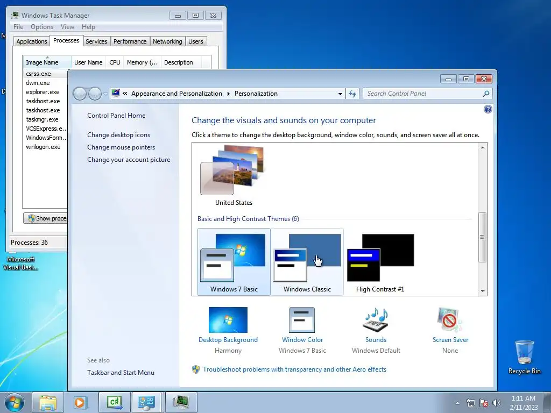The width and height of the screenshot is (551, 413).
Task: Open the Screen Saver icon
Action: (450, 320)
